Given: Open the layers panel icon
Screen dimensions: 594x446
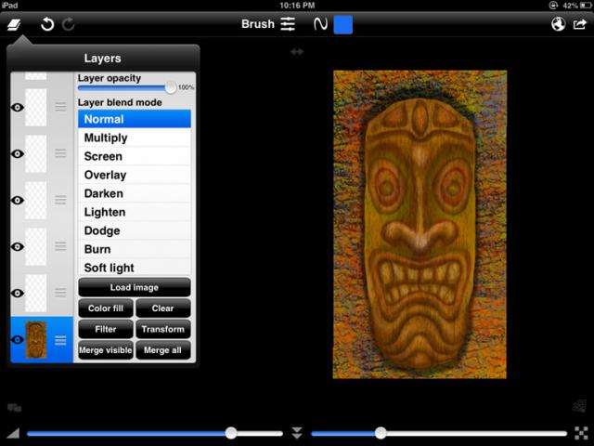Looking at the screenshot, I should point(16,24).
